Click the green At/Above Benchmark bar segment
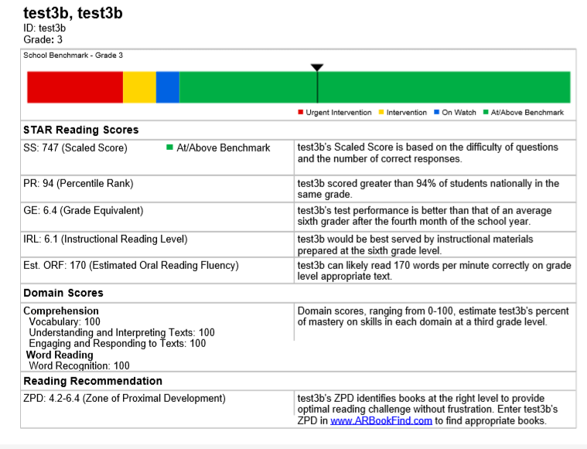This screenshot has width=587, height=449. tap(375, 87)
